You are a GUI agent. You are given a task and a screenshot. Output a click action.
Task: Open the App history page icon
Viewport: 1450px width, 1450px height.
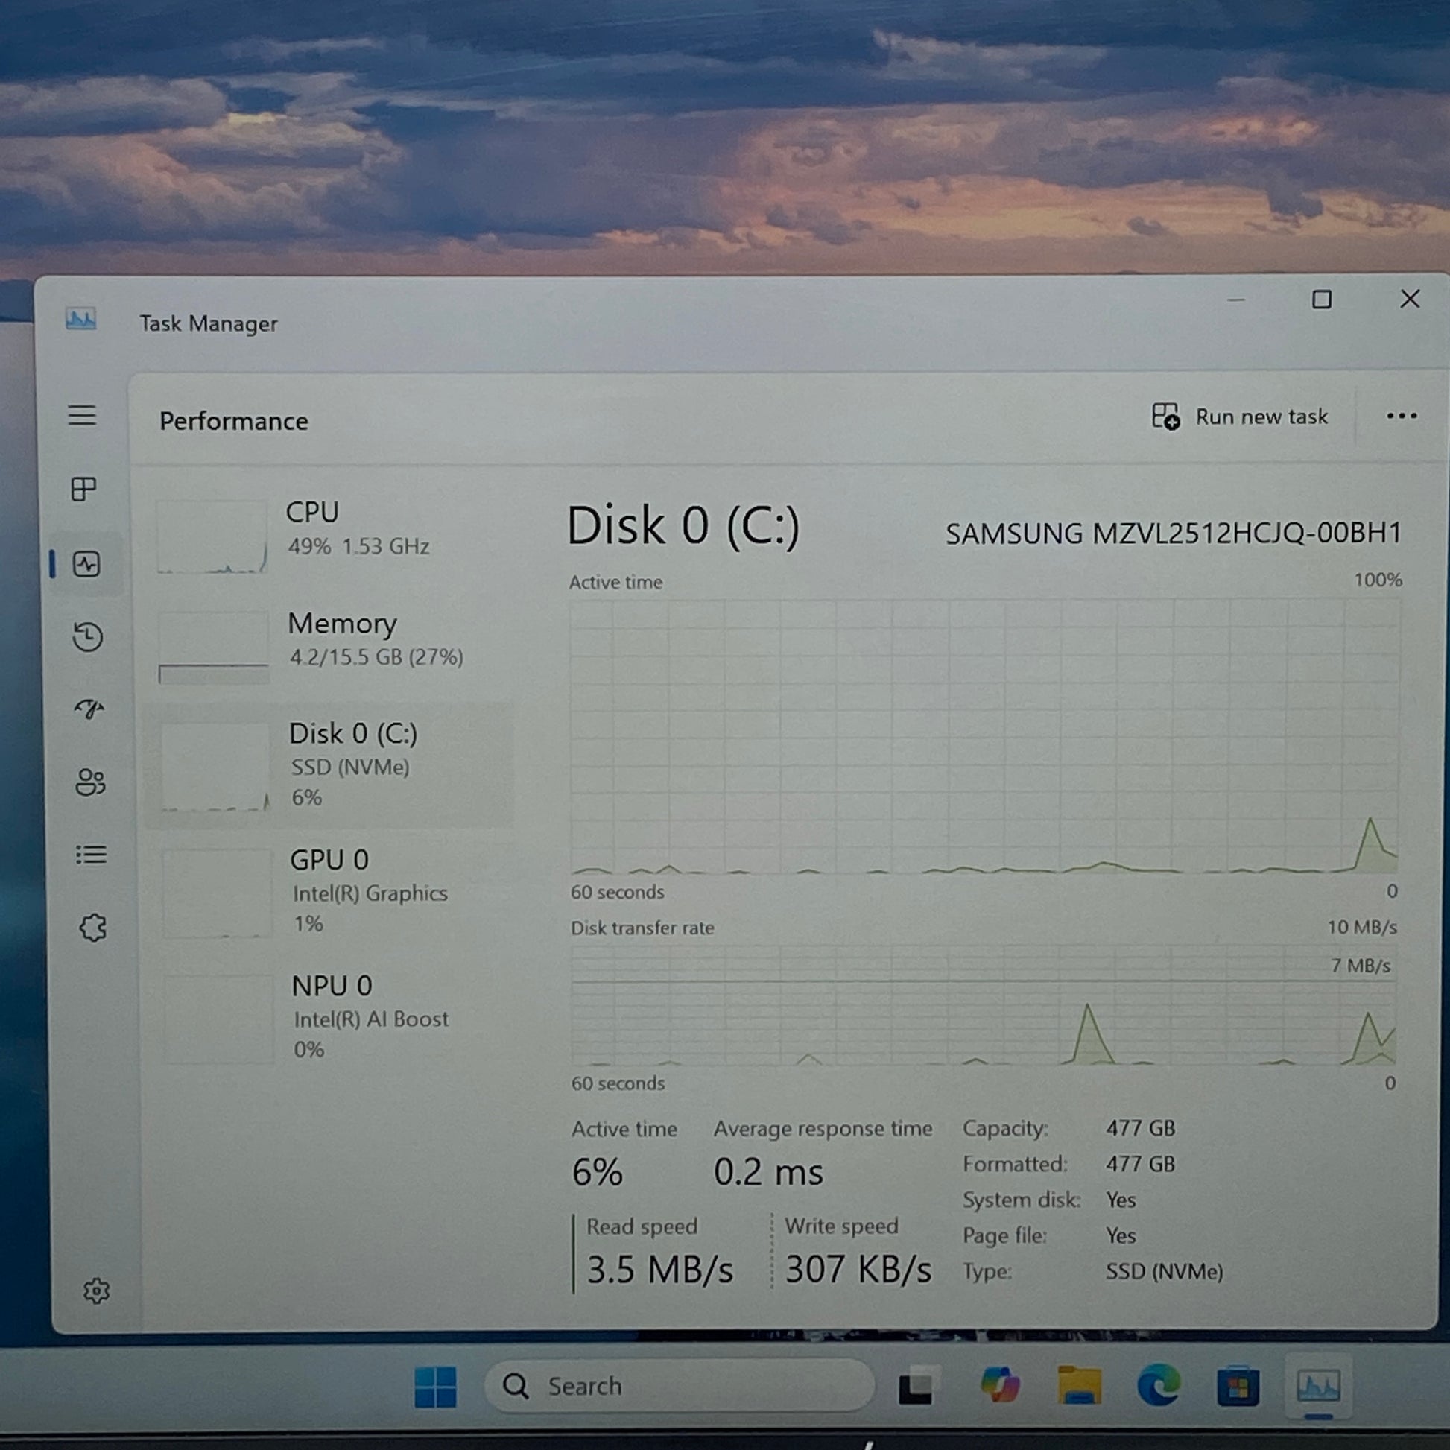[x=88, y=637]
